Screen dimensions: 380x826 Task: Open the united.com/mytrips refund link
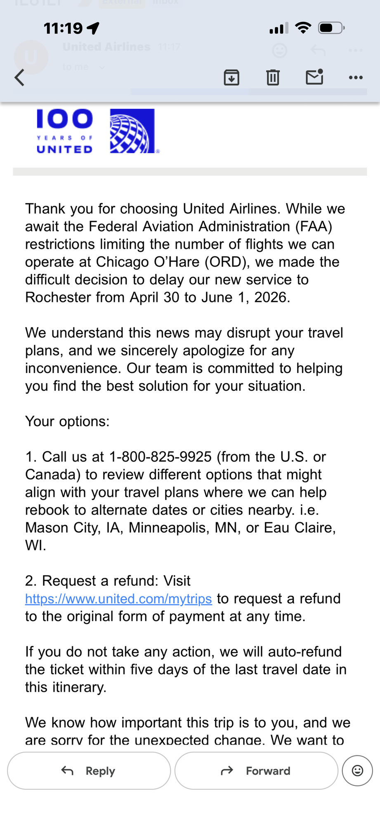coord(118,598)
